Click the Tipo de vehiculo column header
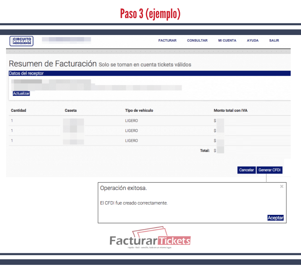This screenshot has width=301, height=266. click(139, 110)
